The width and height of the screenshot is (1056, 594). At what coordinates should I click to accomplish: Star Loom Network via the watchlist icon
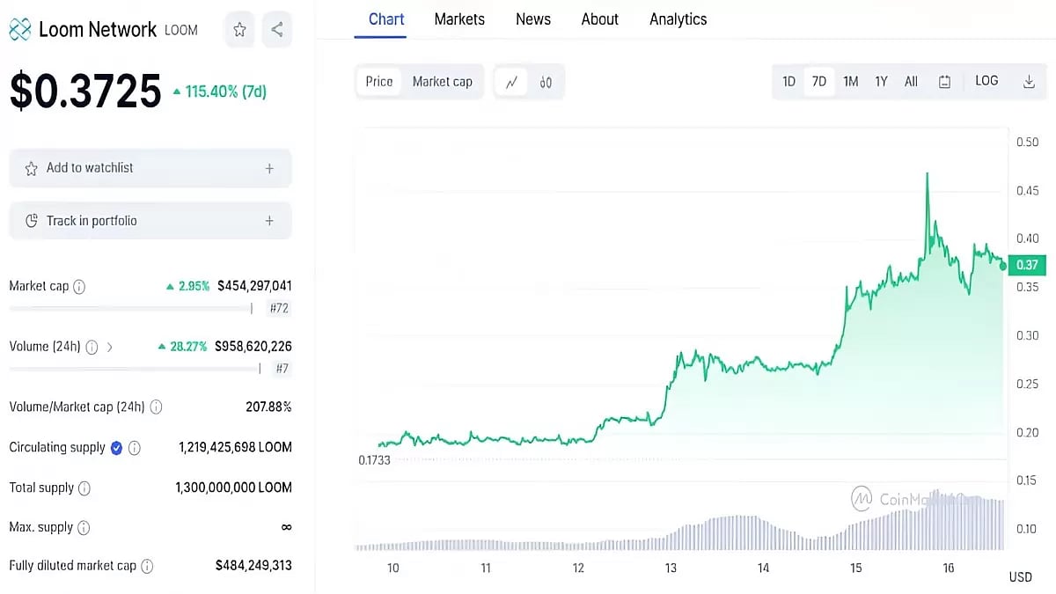[238, 29]
